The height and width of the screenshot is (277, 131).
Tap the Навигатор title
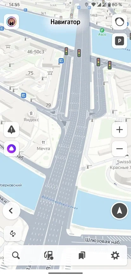(65, 22)
